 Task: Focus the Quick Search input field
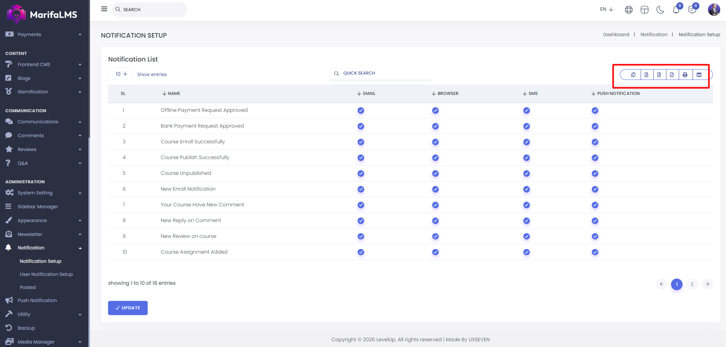tap(385, 73)
